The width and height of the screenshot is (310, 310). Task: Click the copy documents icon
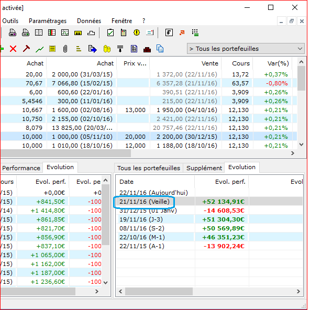(x=160, y=48)
